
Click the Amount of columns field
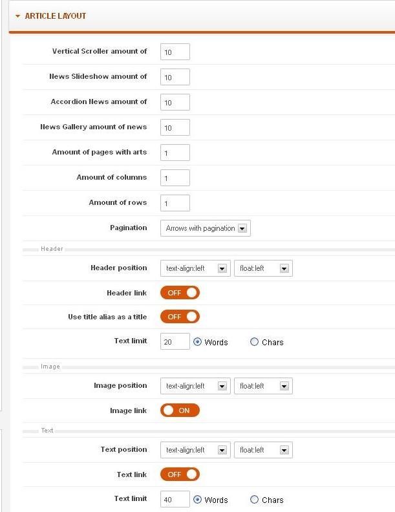pyautogui.click(x=175, y=178)
